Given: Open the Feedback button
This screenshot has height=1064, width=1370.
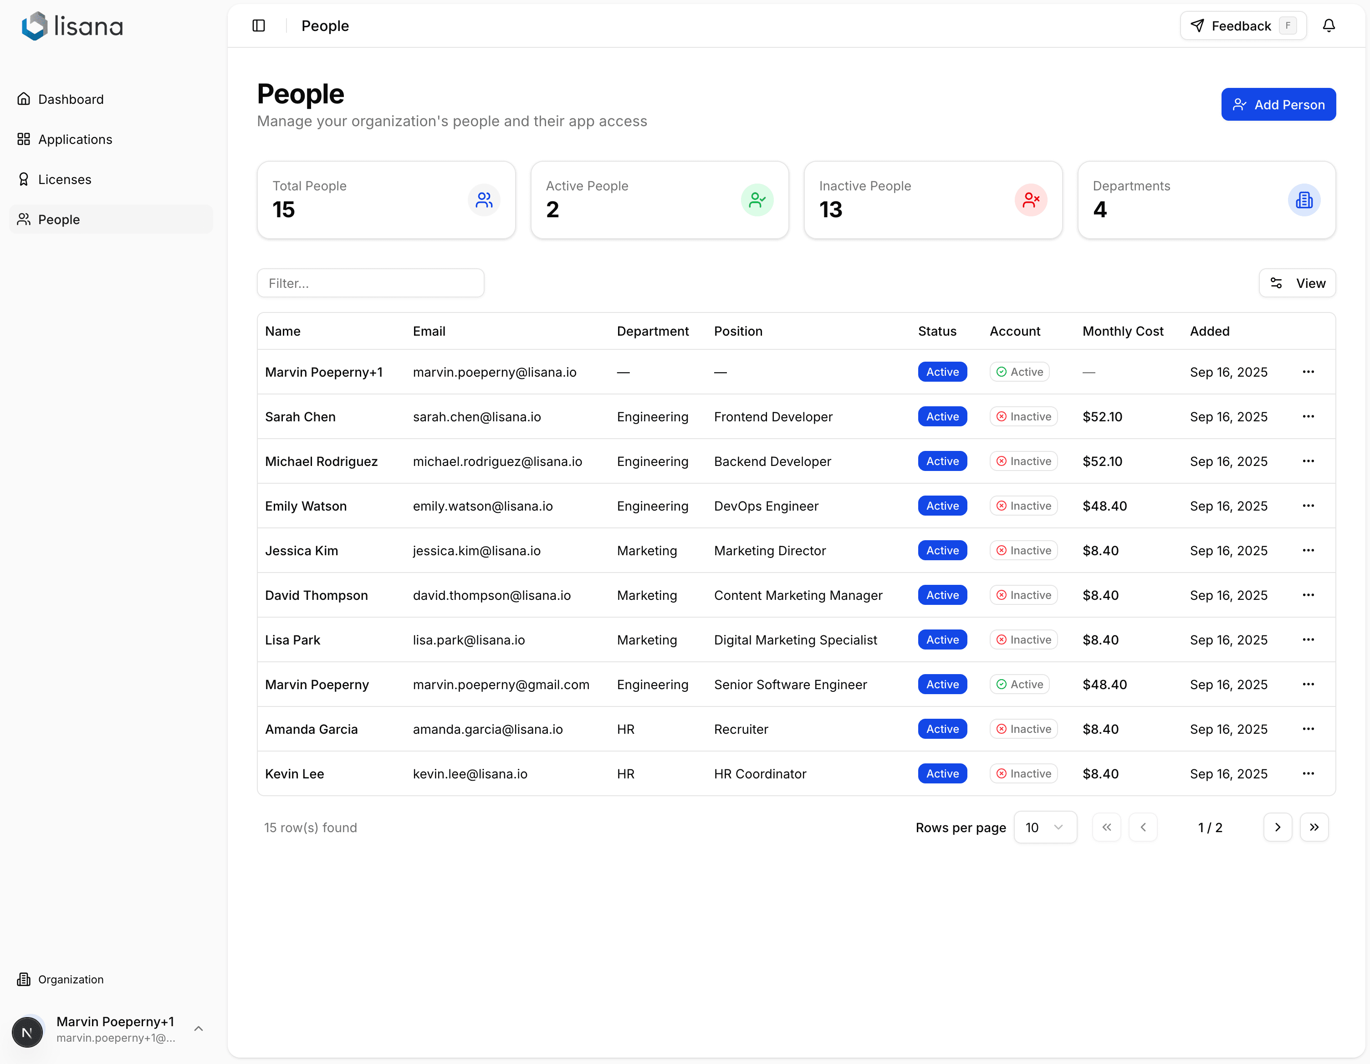Looking at the screenshot, I should click(1242, 26).
